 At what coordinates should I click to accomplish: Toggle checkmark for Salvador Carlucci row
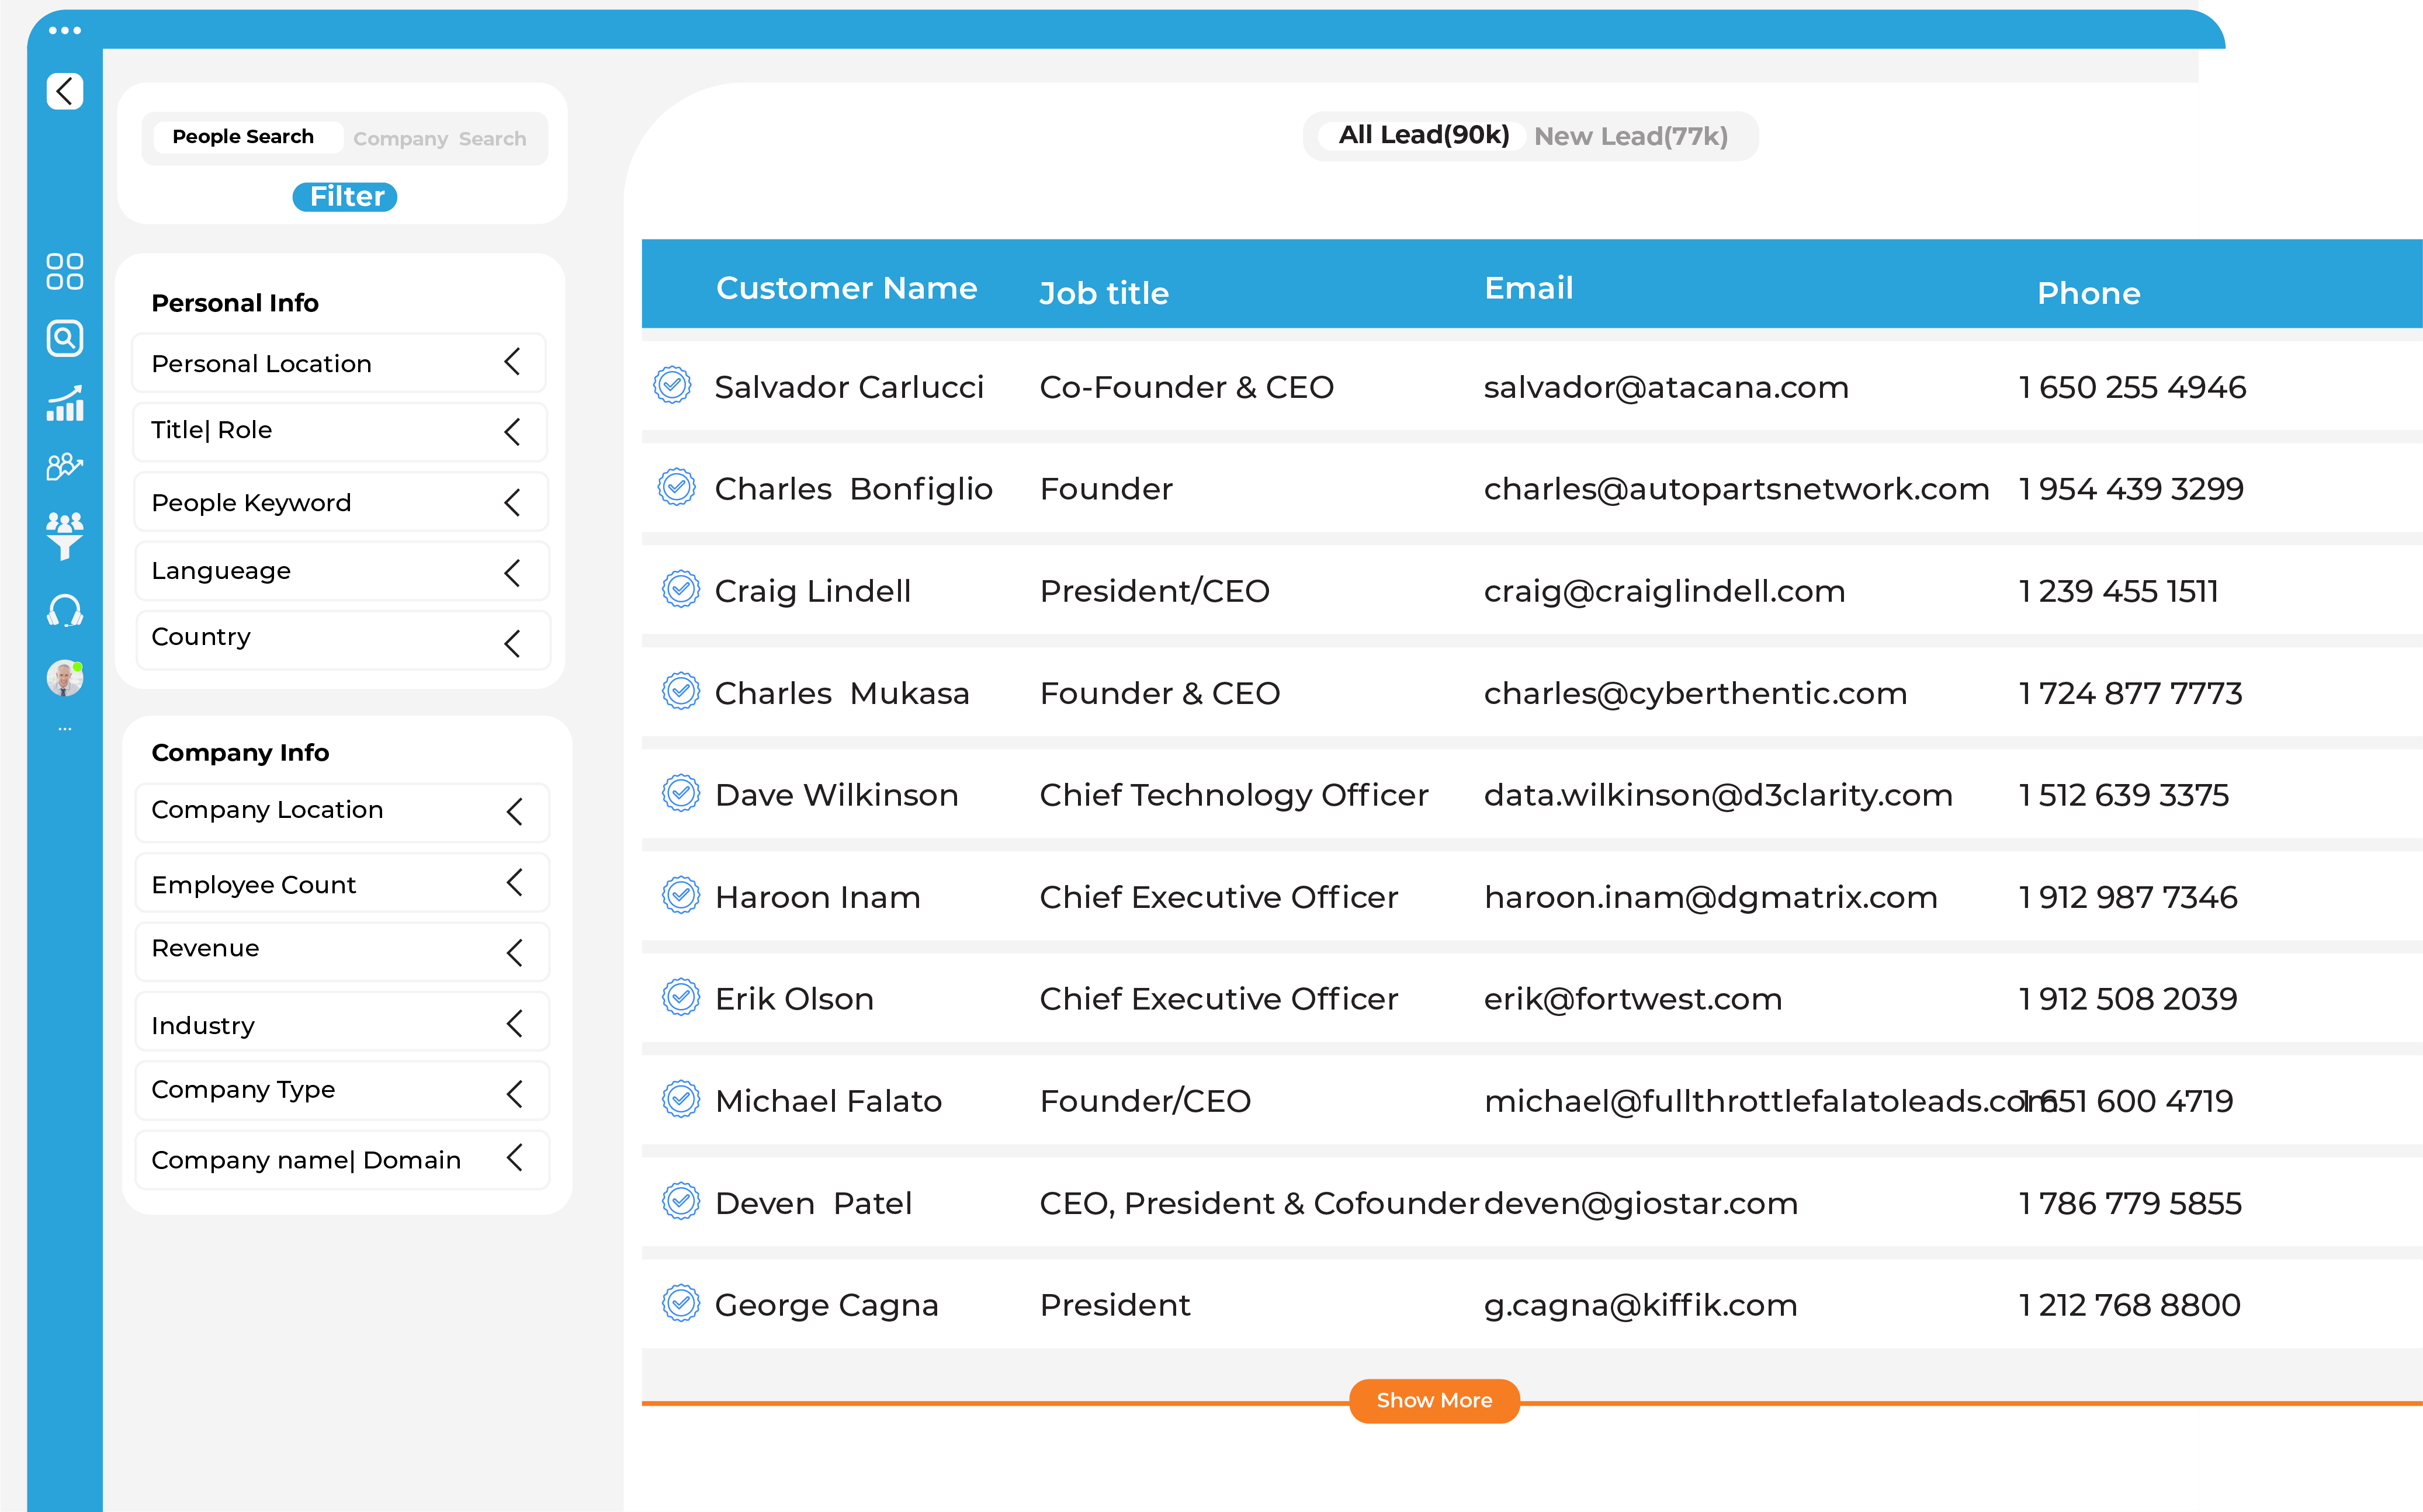[x=672, y=385]
